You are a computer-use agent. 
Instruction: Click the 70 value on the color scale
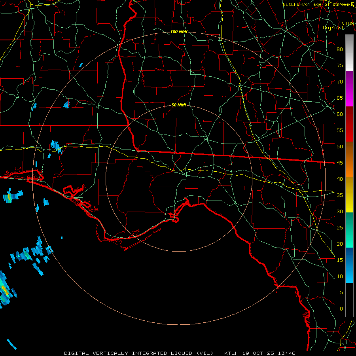tap(340, 82)
